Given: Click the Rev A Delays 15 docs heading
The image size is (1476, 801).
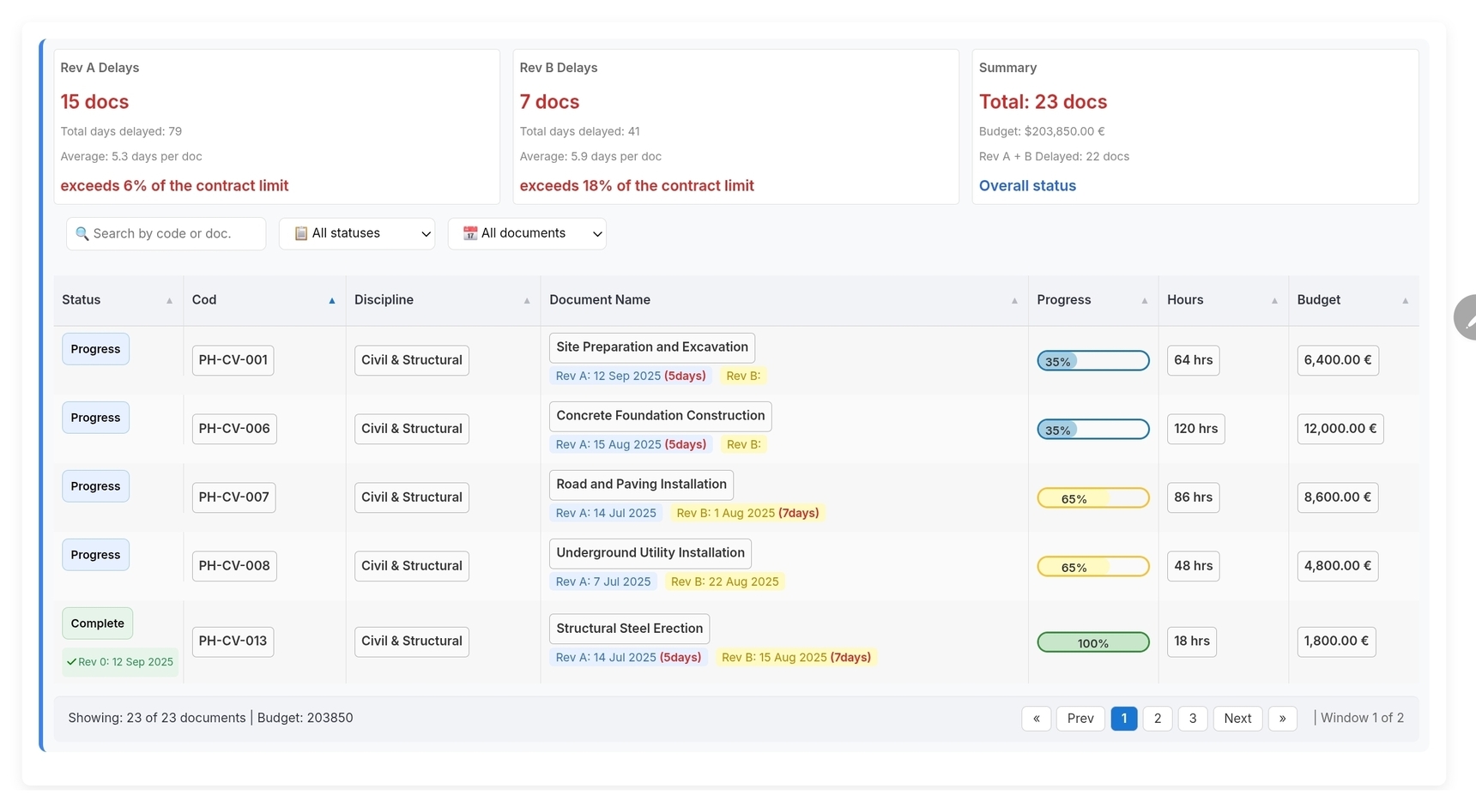Looking at the screenshot, I should [x=94, y=102].
